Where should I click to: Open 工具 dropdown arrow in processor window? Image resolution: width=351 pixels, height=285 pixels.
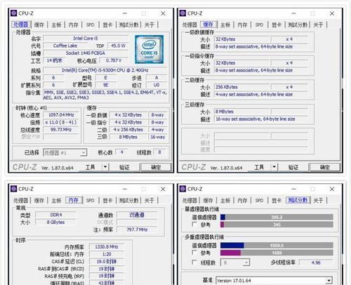tap(105, 167)
